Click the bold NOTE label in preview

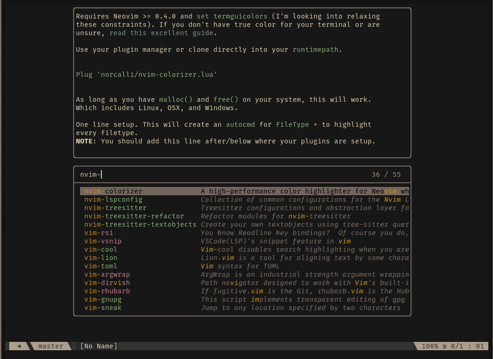click(84, 141)
